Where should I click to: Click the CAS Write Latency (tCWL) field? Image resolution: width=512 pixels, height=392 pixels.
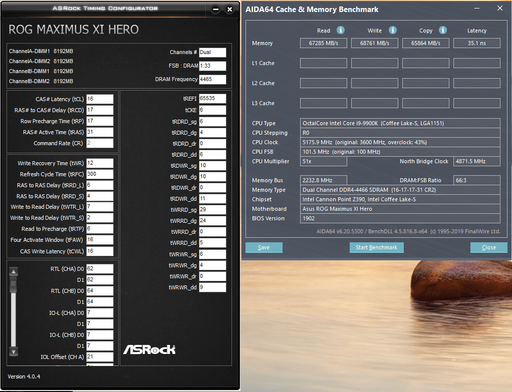pos(100,251)
